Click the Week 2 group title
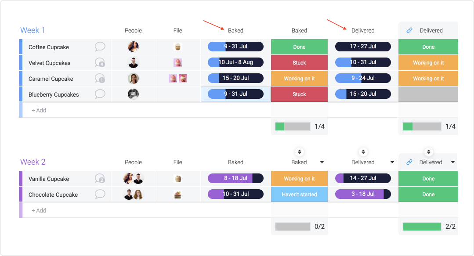This screenshot has height=256, width=474. (x=33, y=162)
